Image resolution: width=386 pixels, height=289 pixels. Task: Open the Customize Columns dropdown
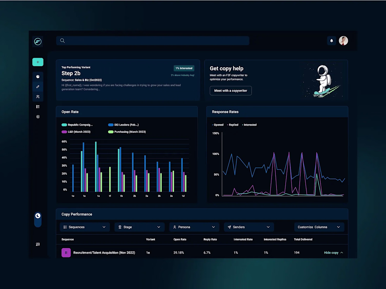click(319, 227)
